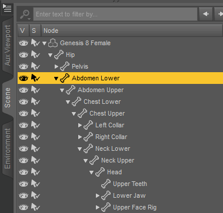The height and width of the screenshot is (213, 223).
Task: Click the Node column header
Action: (132, 31)
